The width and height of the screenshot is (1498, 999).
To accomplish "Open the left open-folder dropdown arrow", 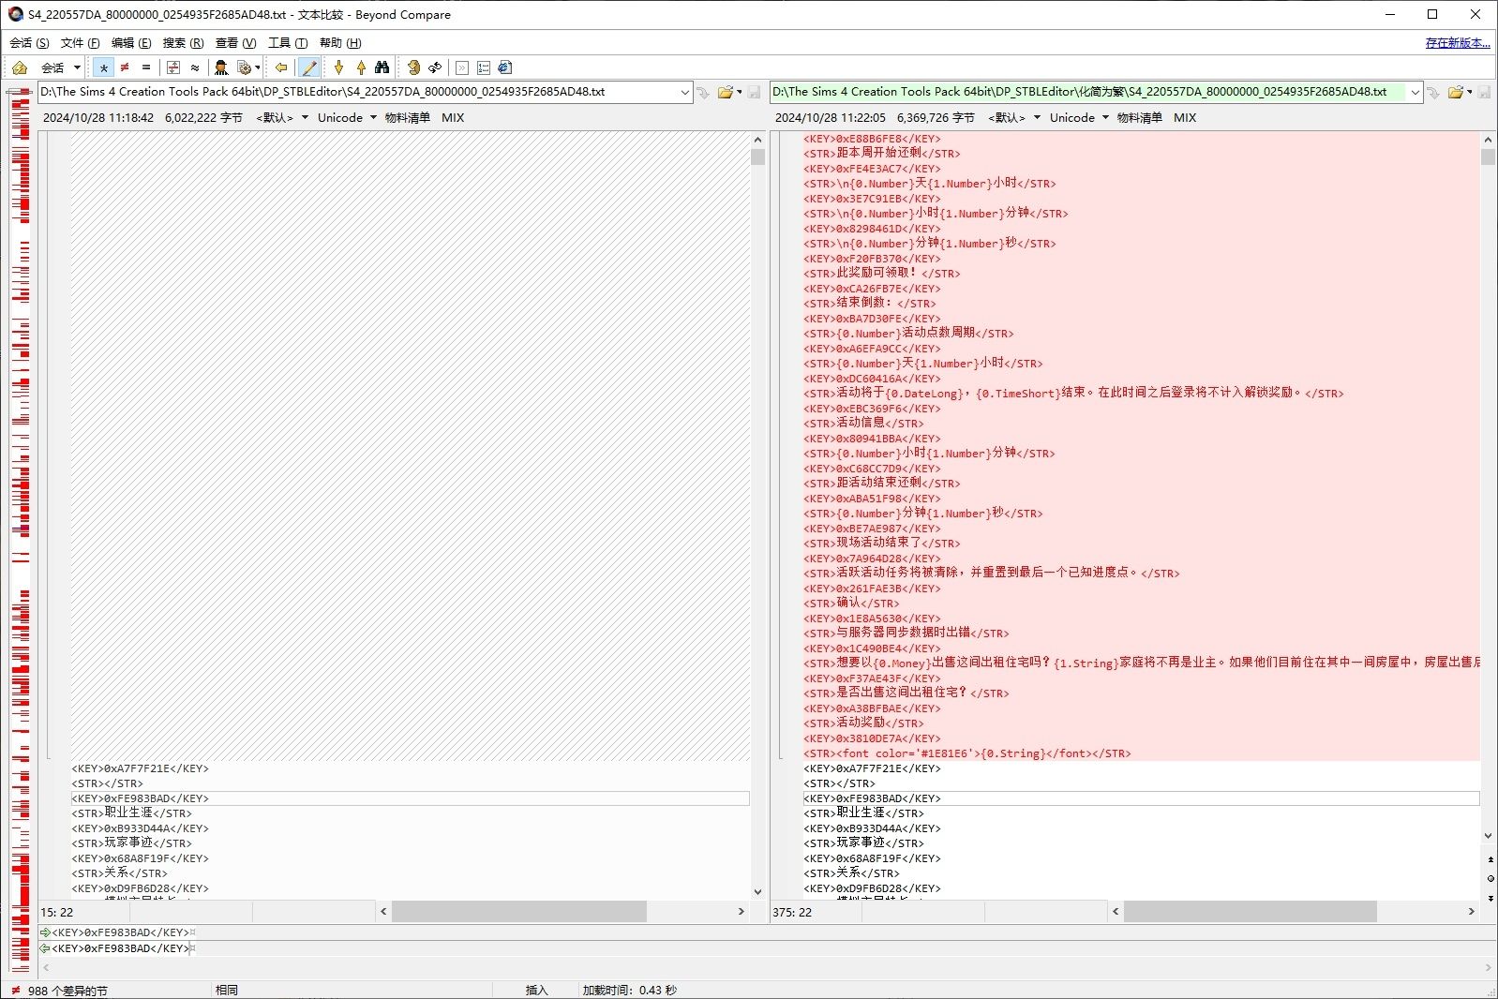I will [740, 92].
